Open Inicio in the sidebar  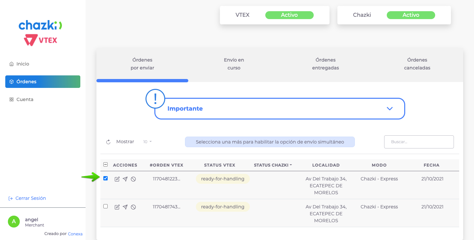(x=43, y=64)
